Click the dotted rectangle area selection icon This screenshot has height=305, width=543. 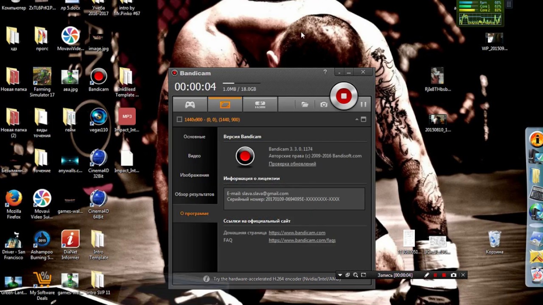tap(179, 120)
